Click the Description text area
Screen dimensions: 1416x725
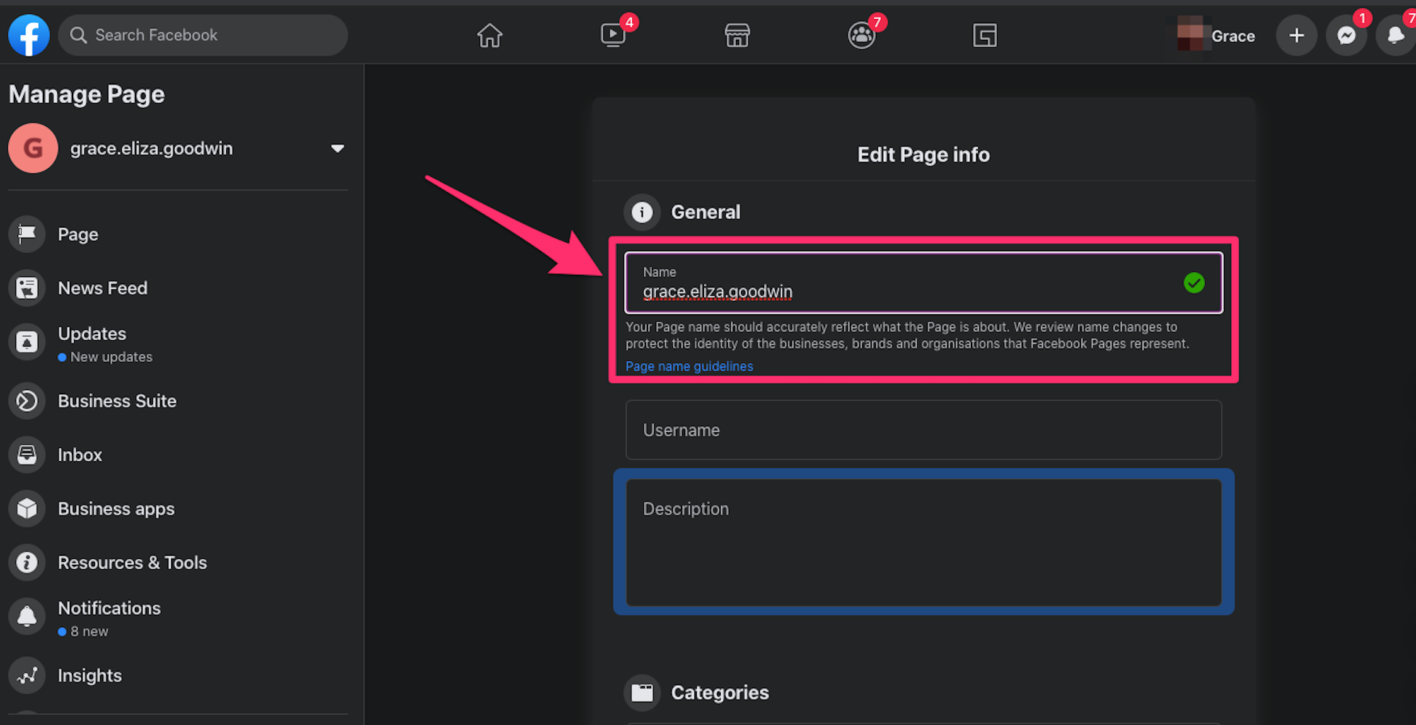tap(924, 542)
